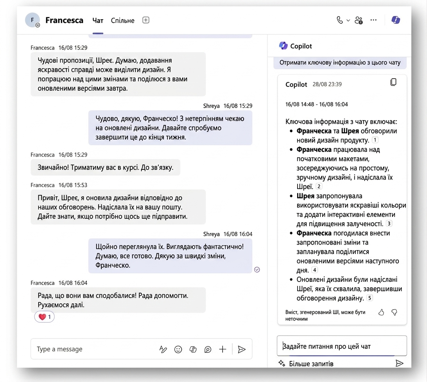The image size is (427, 382).
Task: Click the sender label Francesca 16/08 15:53
Action: tap(59, 185)
